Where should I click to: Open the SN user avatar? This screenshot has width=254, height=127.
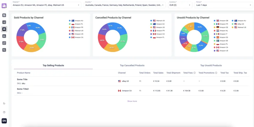tap(4, 121)
